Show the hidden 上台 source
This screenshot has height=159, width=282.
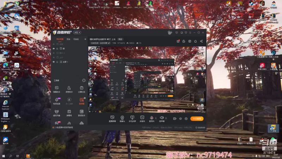click(54, 57)
